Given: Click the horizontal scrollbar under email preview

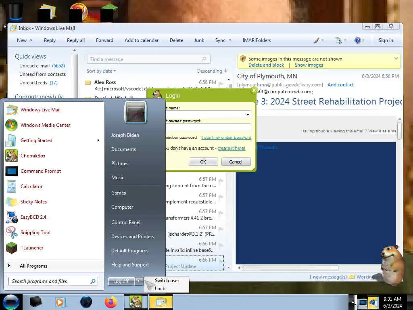Looking at the screenshot, I should pos(291,268).
